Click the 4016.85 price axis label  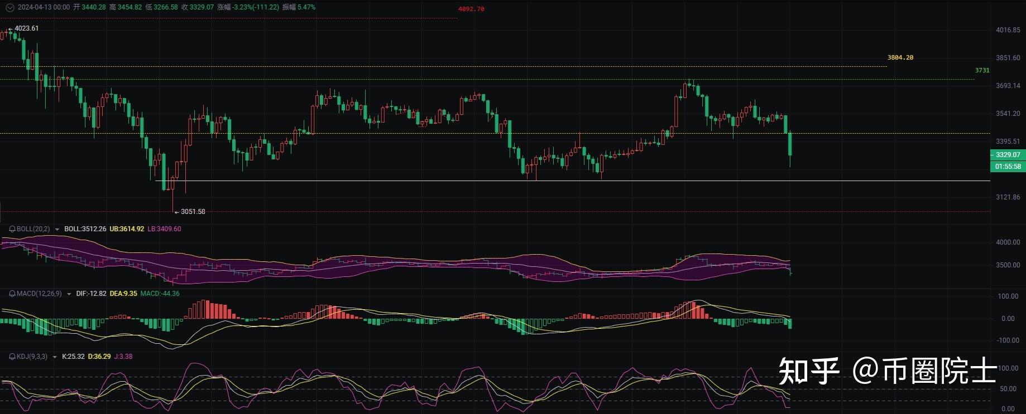1008,30
